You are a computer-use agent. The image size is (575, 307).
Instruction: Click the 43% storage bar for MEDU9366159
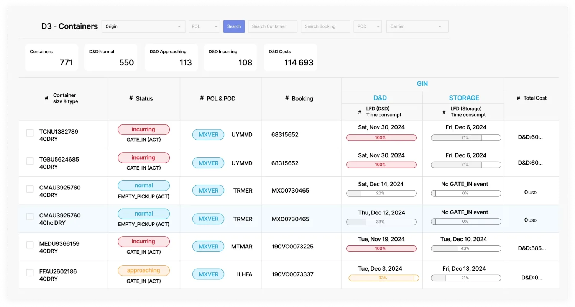(x=466, y=248)
